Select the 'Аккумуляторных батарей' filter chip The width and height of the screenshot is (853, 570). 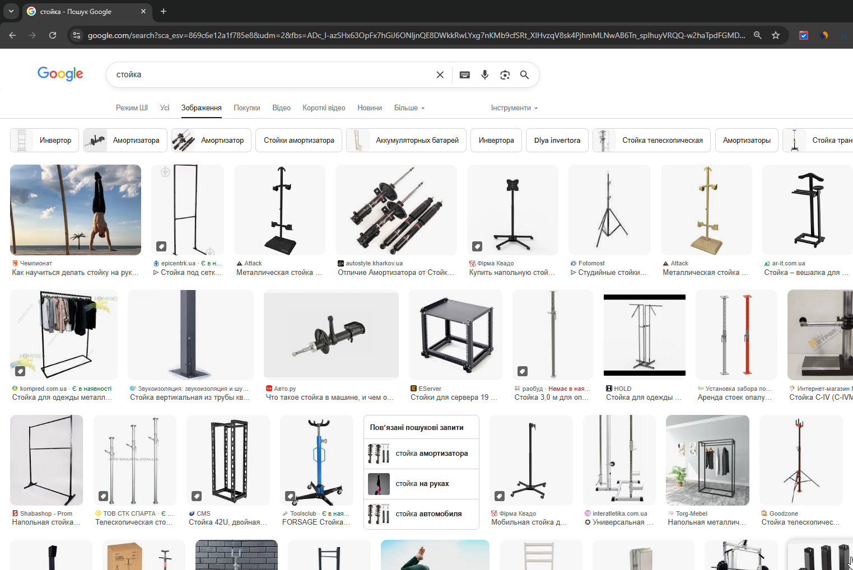pos(407,141)
